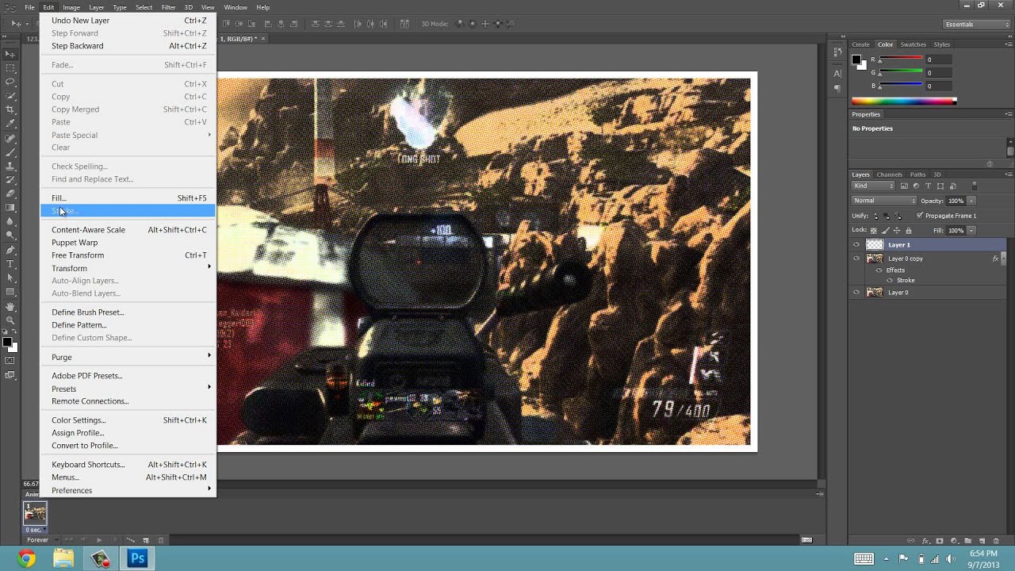Click Photoshop icon in the taskbar
The width and height of the screenshot is (1015, 571).
tap(137, 558)
